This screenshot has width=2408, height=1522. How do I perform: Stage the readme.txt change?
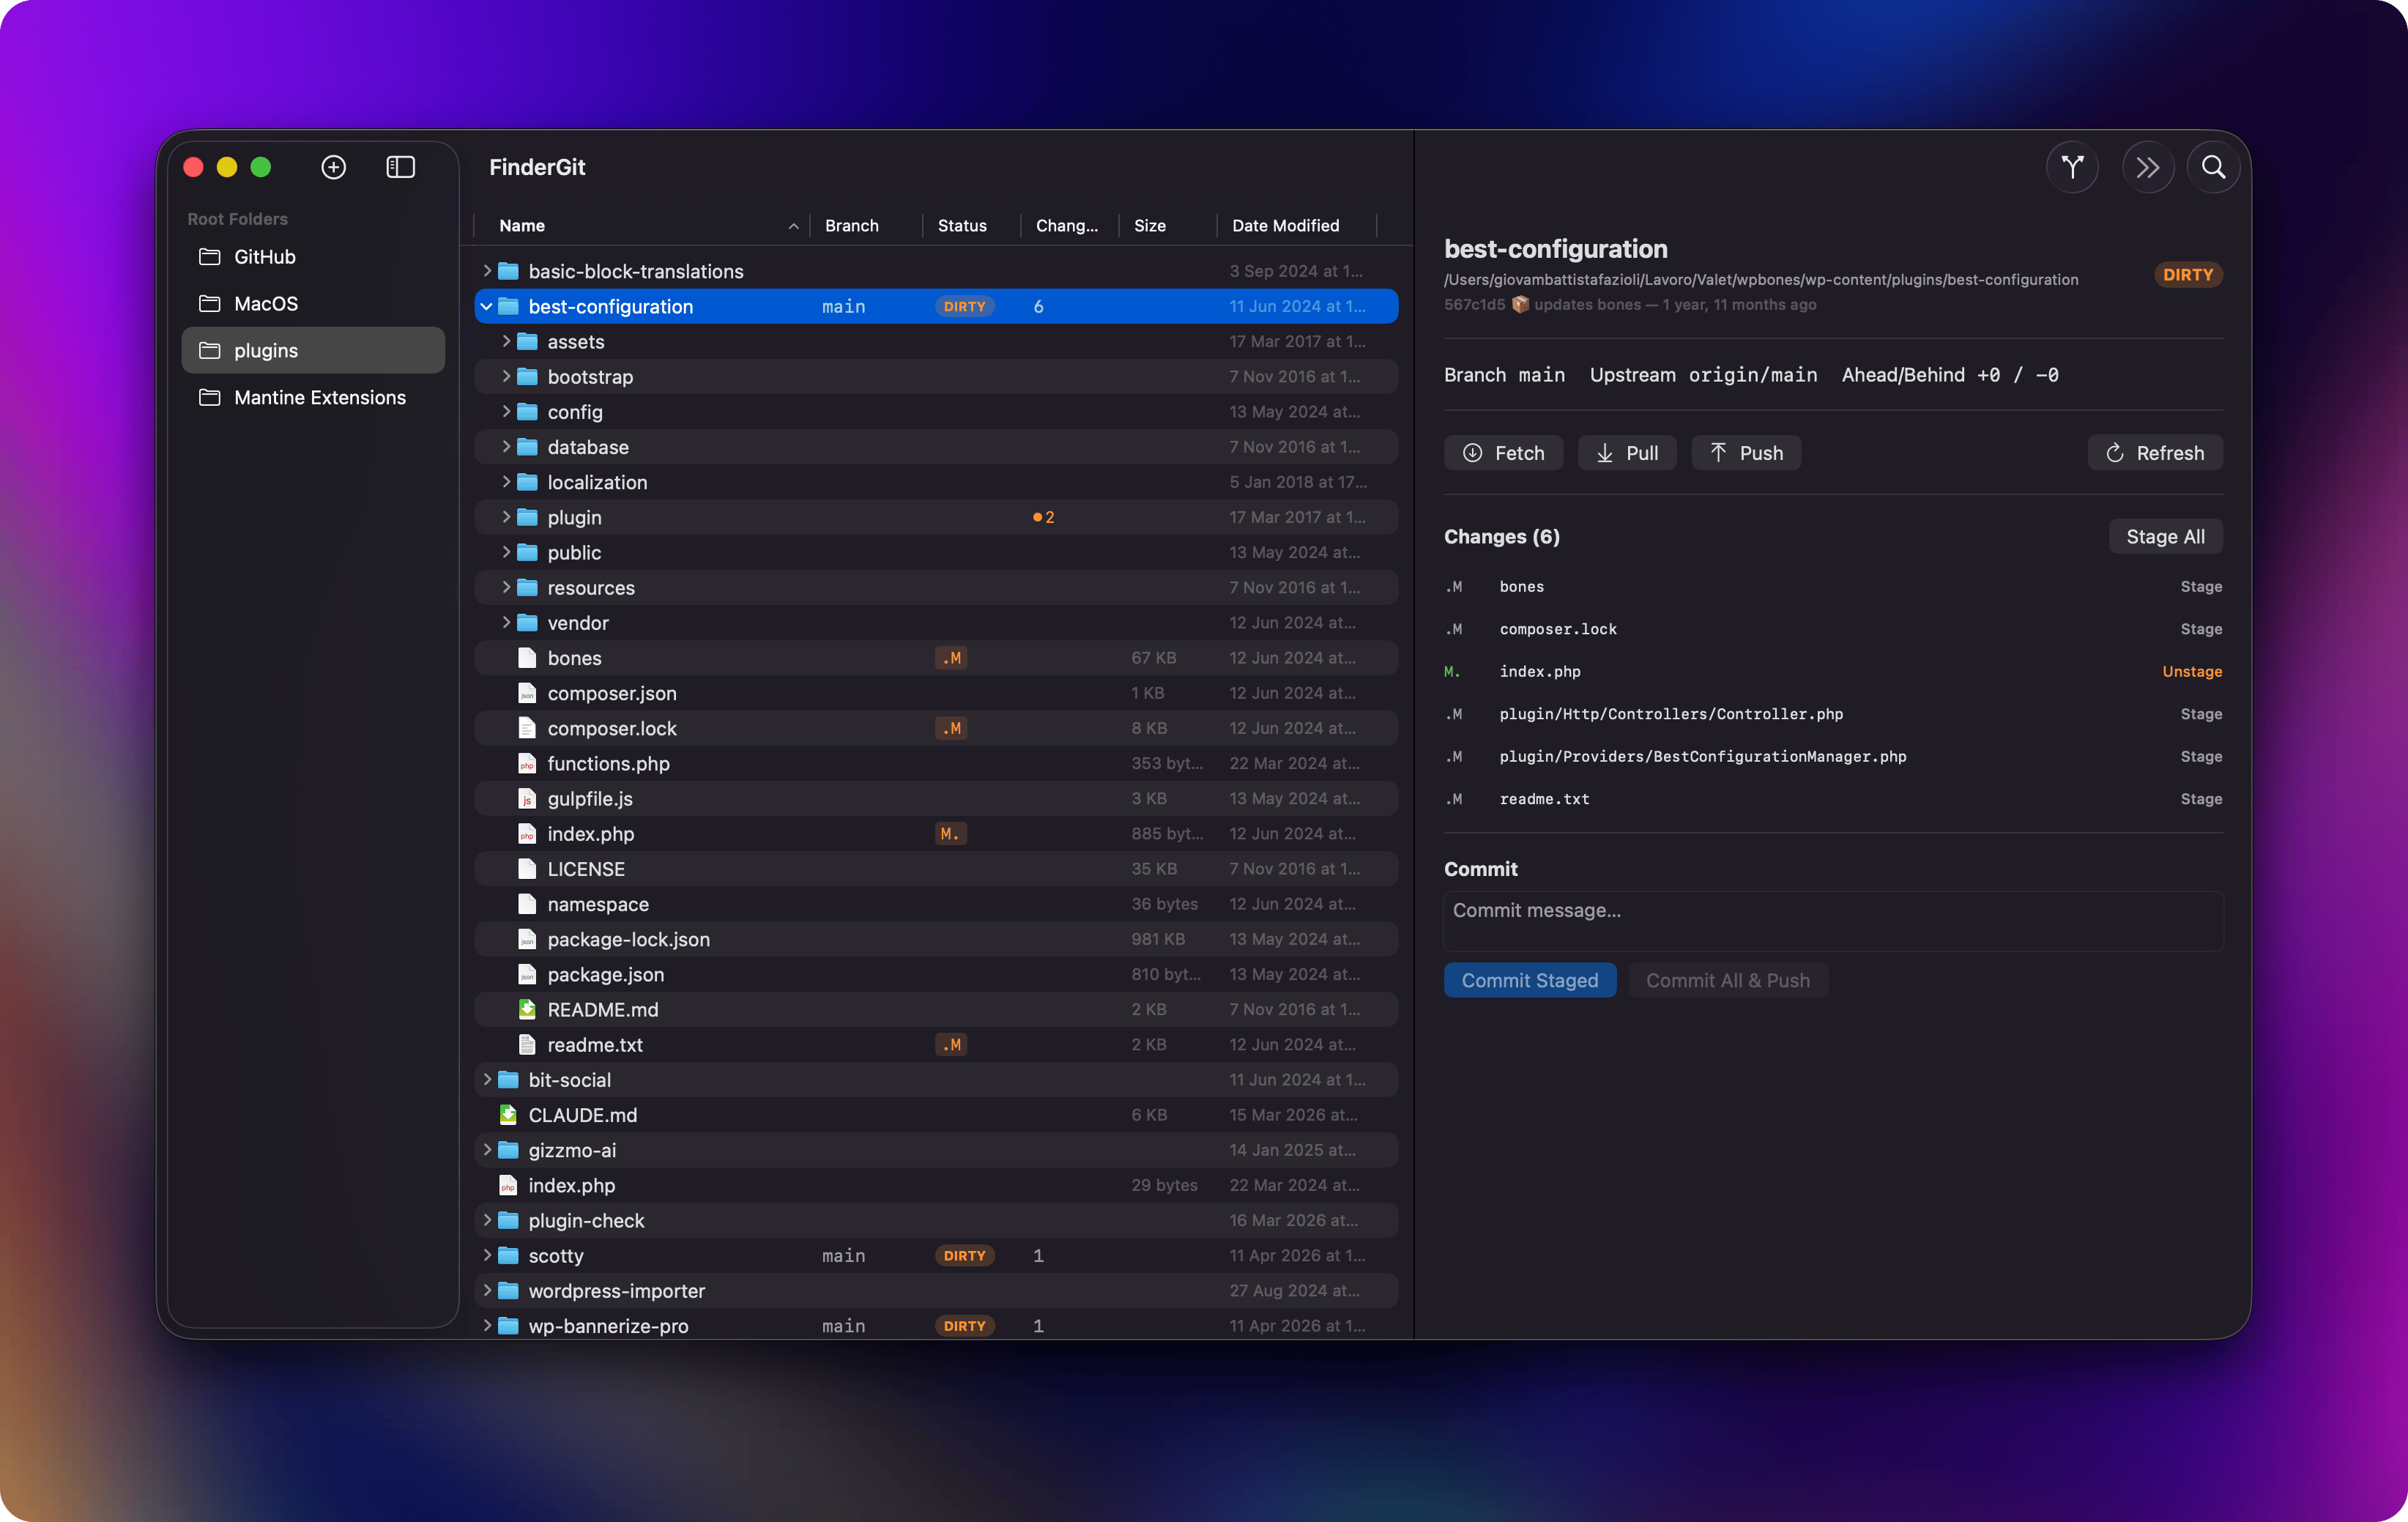tap(2201, 798)
